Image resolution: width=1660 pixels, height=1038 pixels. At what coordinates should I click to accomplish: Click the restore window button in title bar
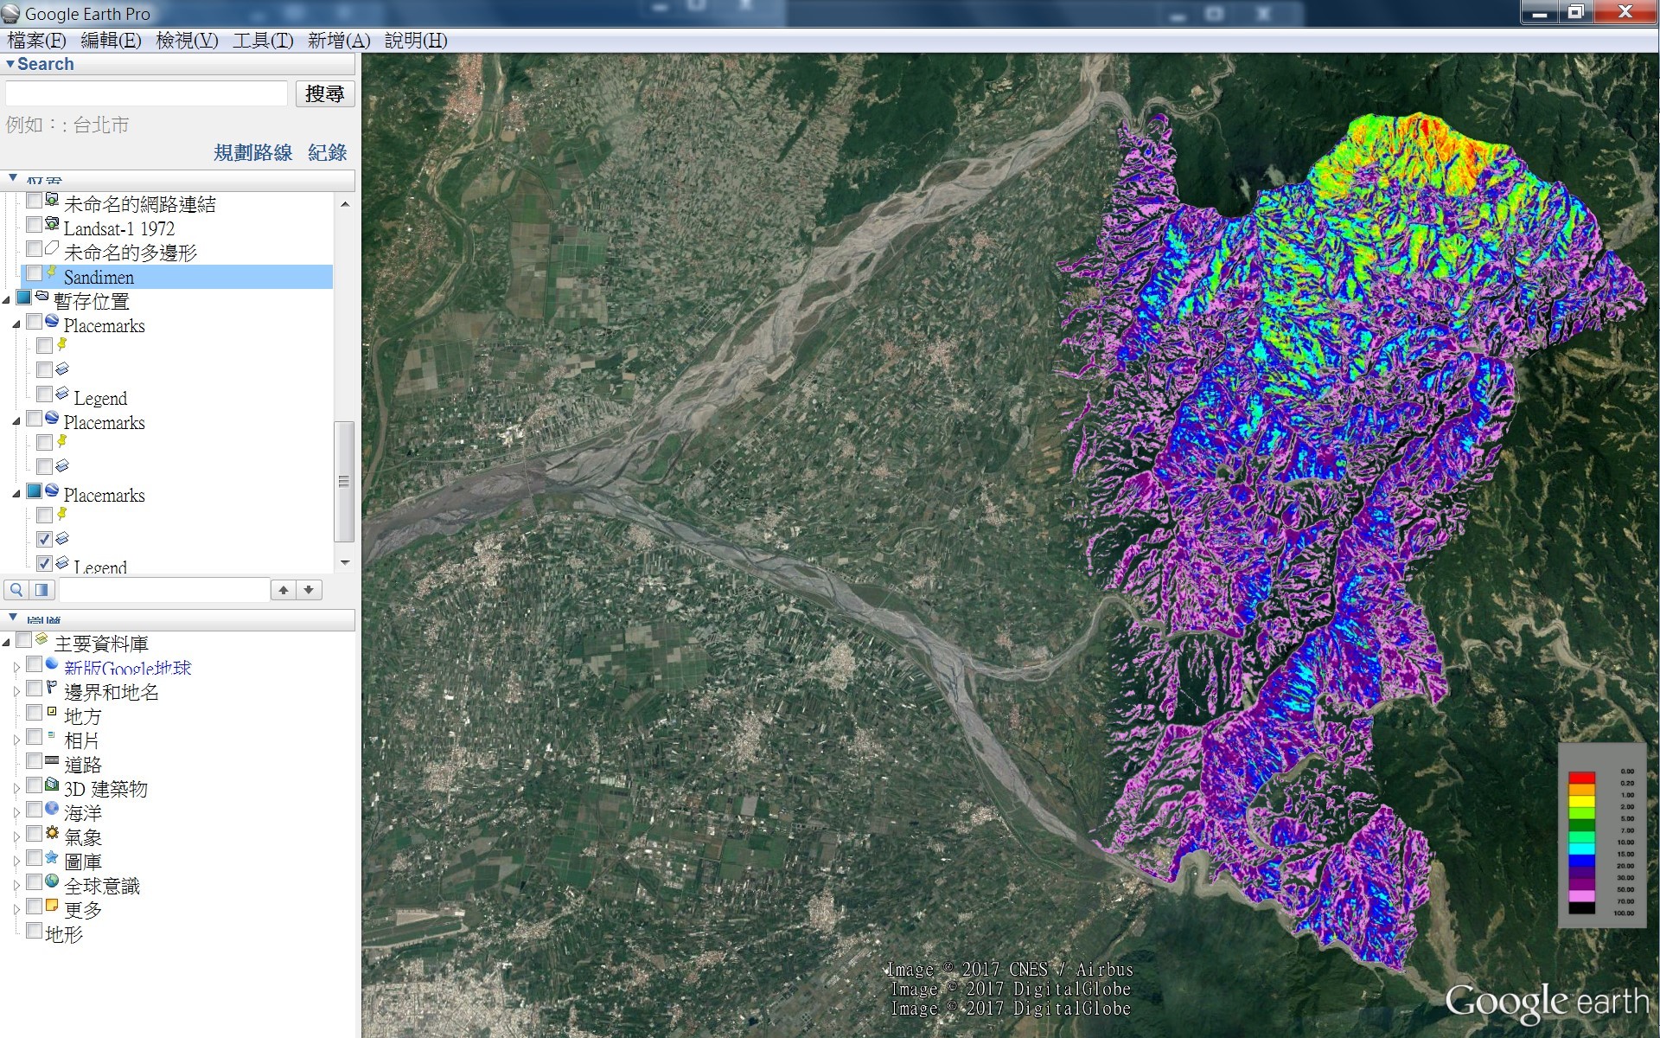(x=1575, y=11)
